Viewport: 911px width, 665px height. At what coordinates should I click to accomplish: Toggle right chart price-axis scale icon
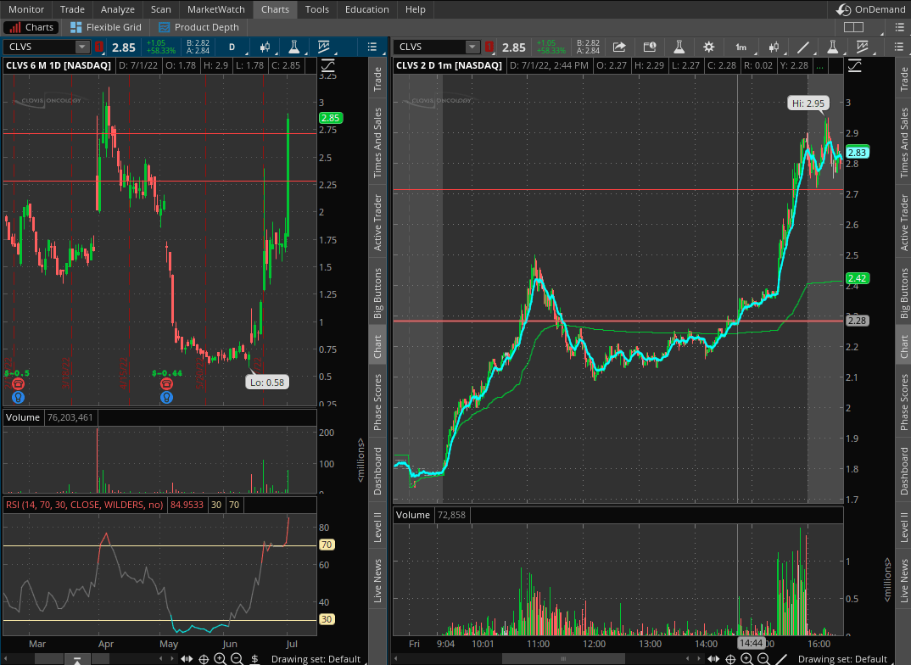(855, 65)
